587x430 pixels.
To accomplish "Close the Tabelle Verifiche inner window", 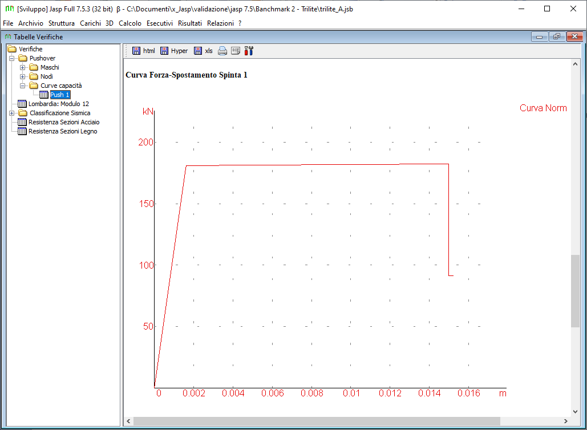I will point(574,36).
